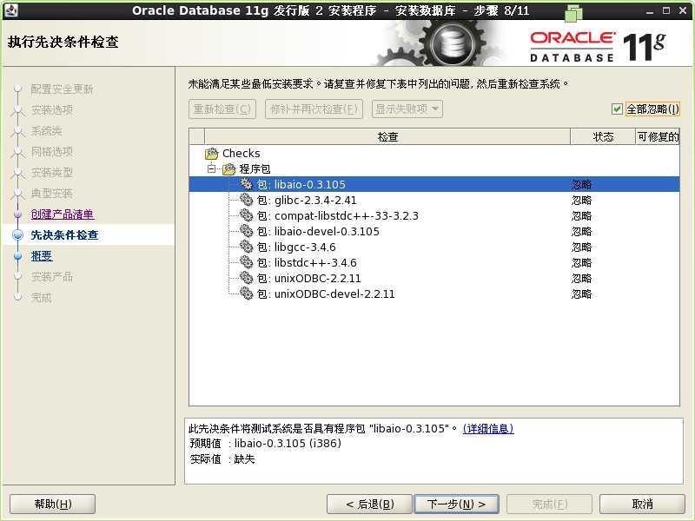Select the row 包: compat-libstdc++-33-3.2.3
695x521 pixels.
(x=434, y=215)
